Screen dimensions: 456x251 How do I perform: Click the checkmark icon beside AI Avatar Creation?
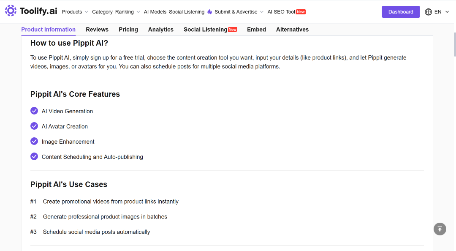[x=34, y=126]
